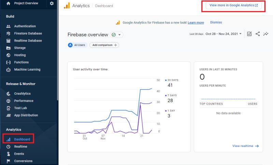Expand the Firebase overview status dropdown arrow
This screenshot has width=273, height=165.
120,35
